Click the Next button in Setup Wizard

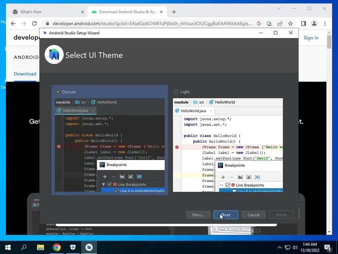point(226,215)
